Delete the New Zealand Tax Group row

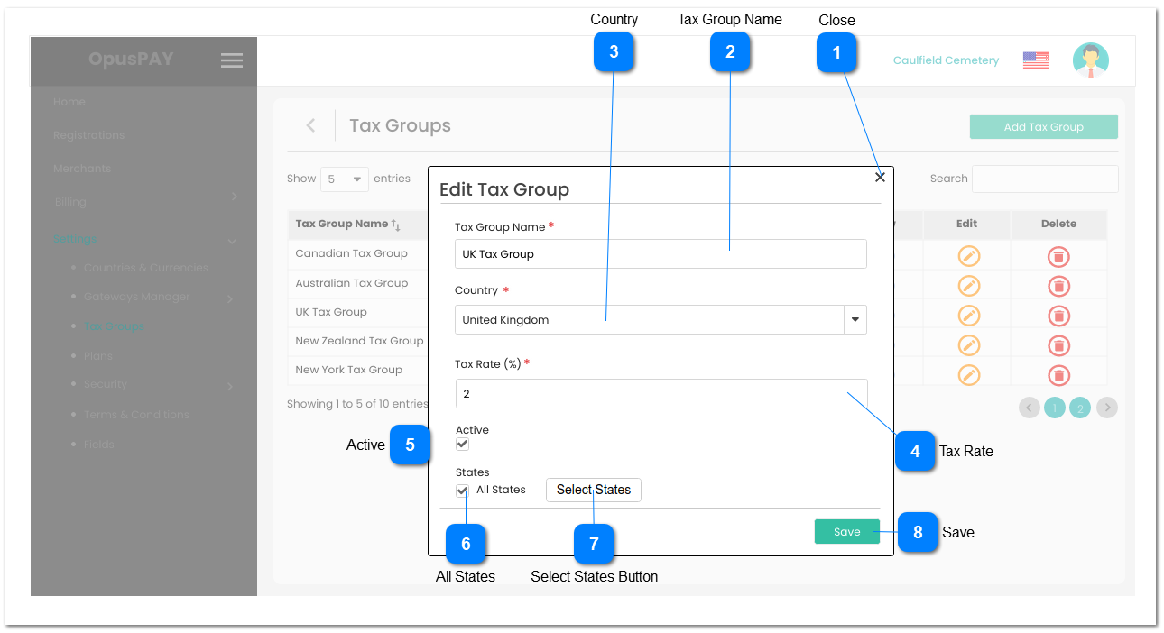click(1058, 344)
